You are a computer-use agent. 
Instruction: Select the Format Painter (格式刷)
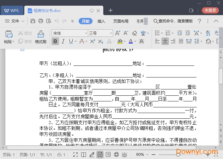tap(41, 37)
